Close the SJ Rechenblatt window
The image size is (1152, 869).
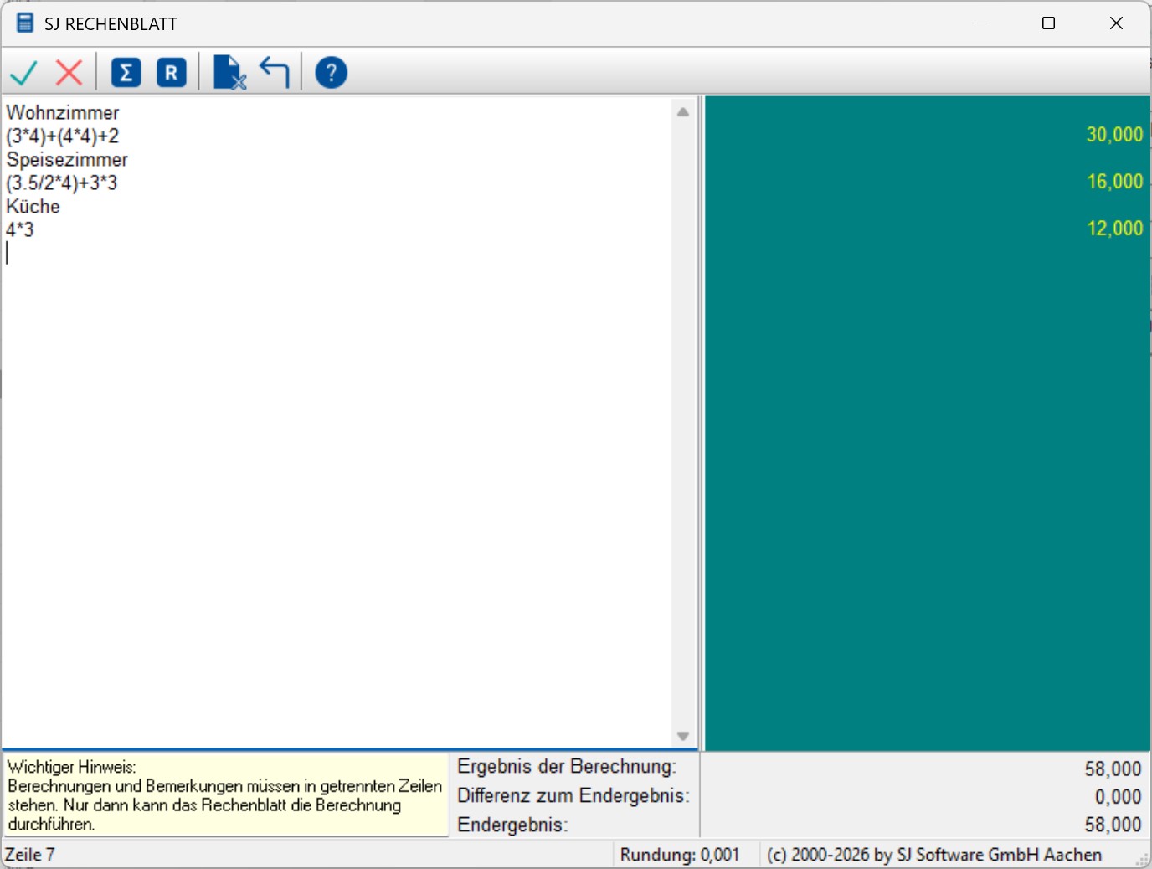click(1116, 23)
